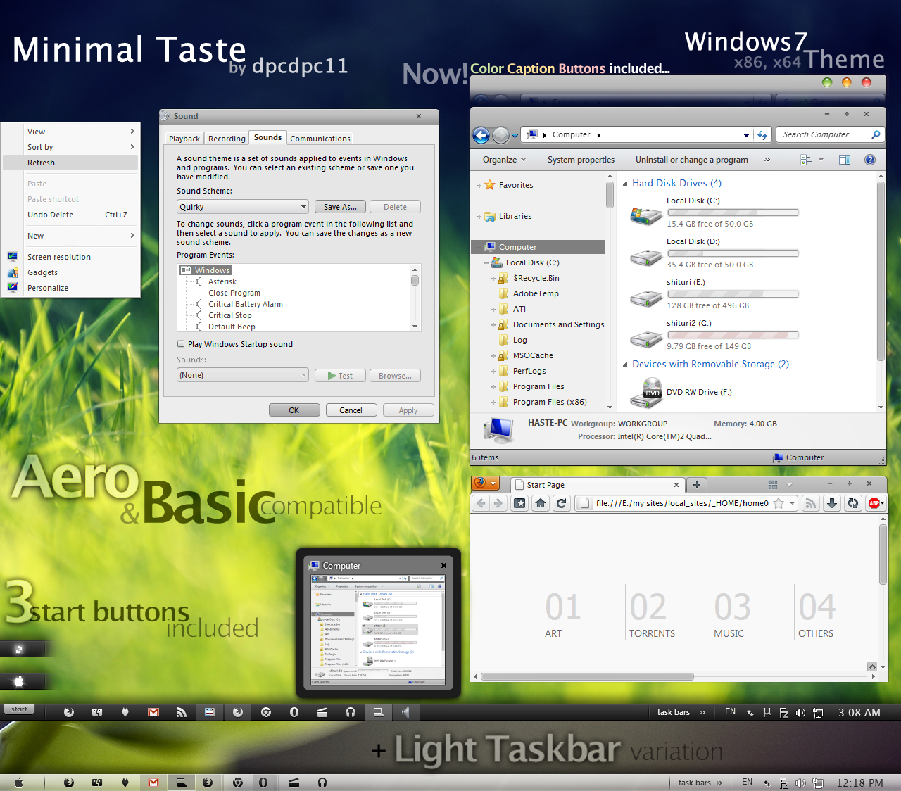Click the orange caption button on the top window
Screen dimensions: 901x791
coord(847,82)
